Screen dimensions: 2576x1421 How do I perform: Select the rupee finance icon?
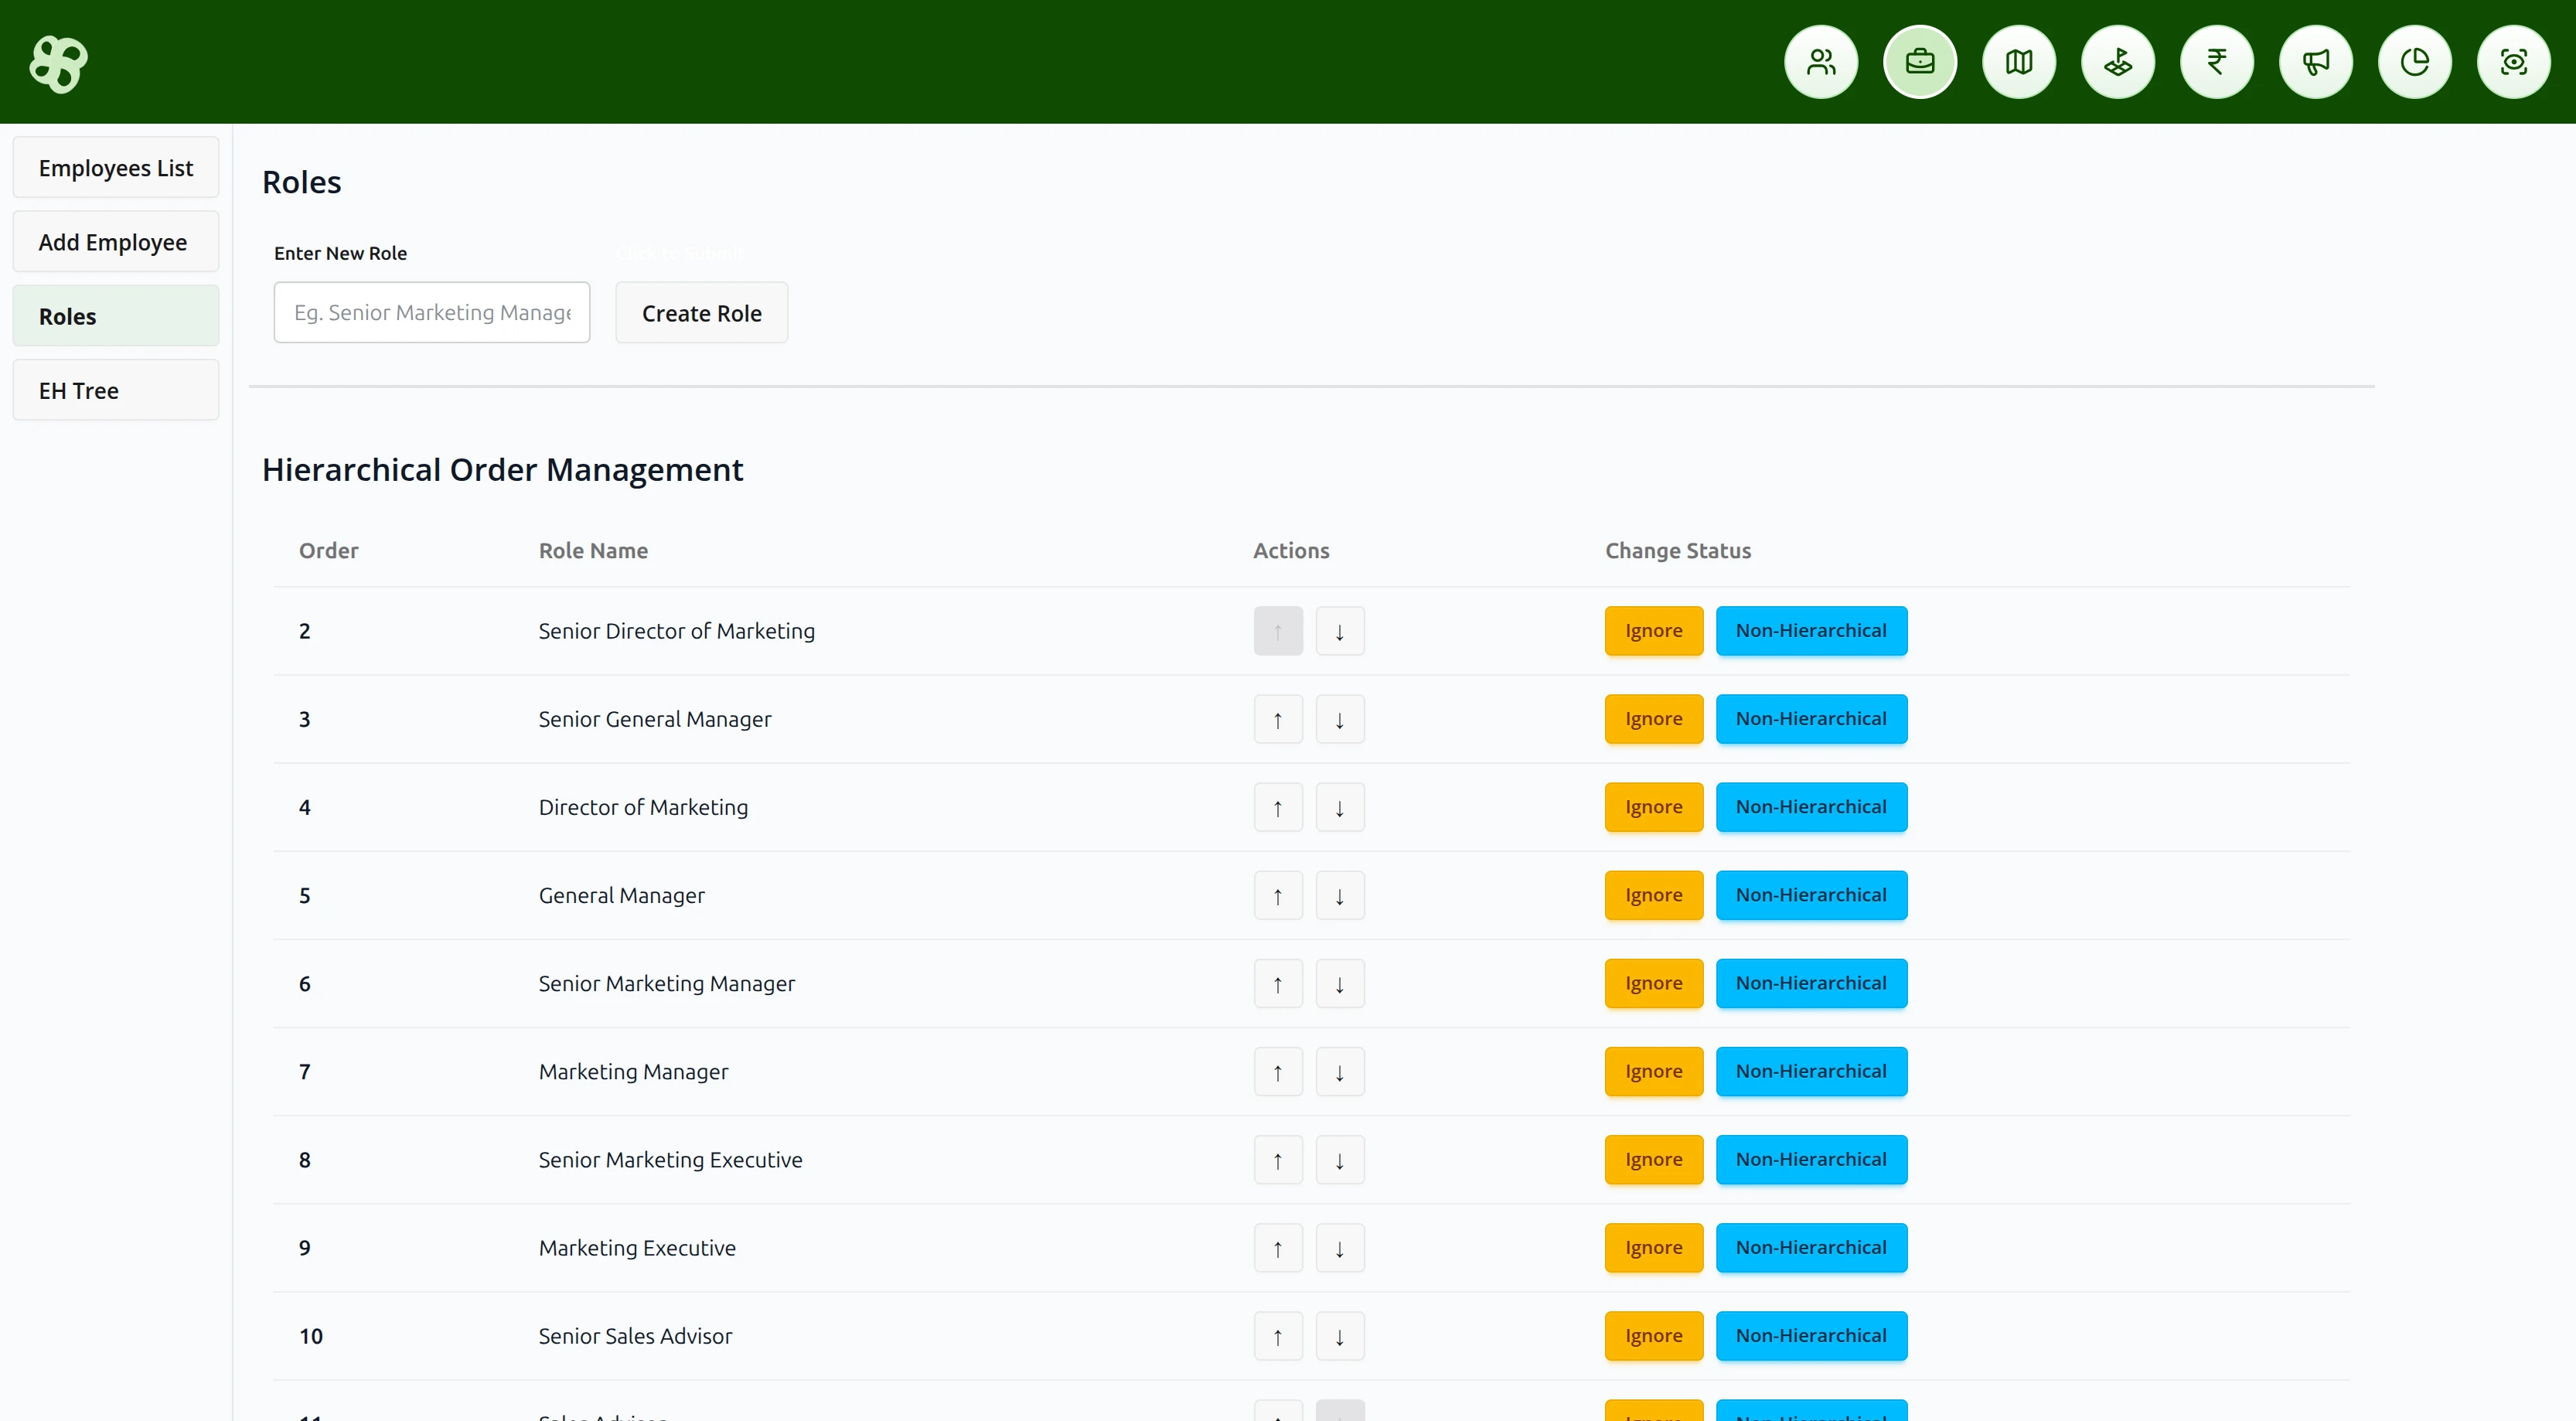pyautogui.click(x=2217, y=61)
